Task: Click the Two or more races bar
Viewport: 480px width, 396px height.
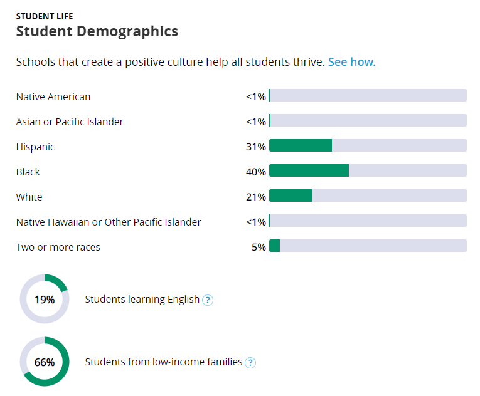Action: coord(367,246)
